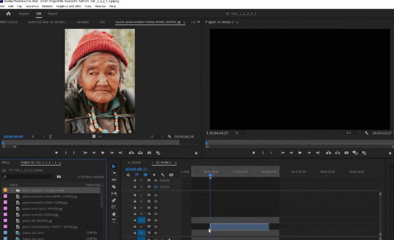394x240 pixels.
Task: Click the Project panel search field
Action: click(28, 177)
